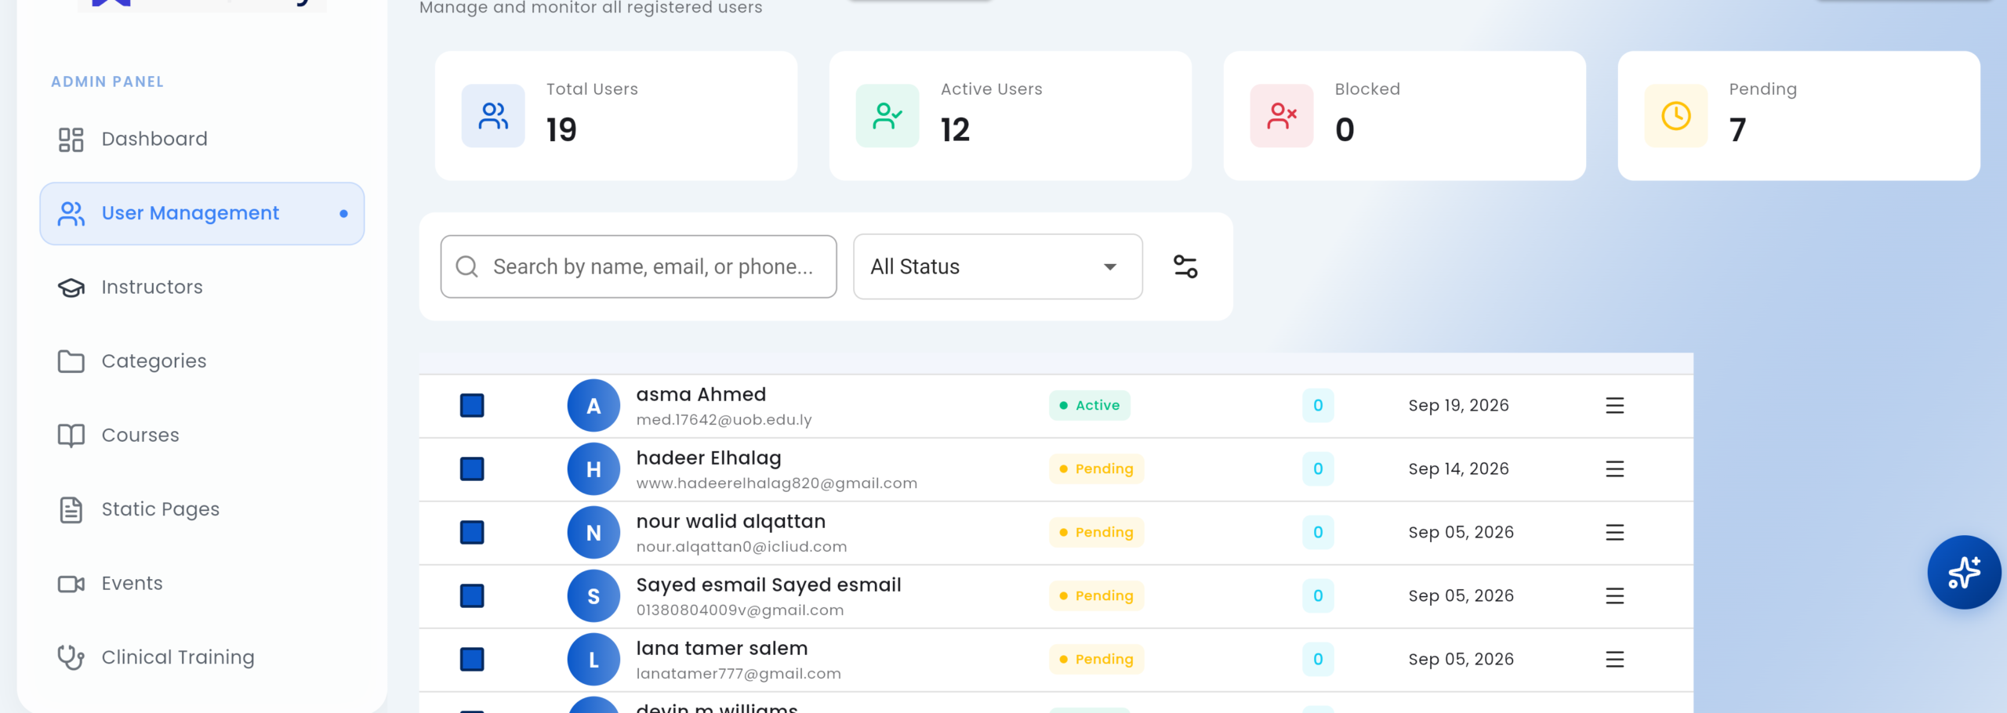
Task: Click the date Sep 14, 2026
Action: point(1458,469)
